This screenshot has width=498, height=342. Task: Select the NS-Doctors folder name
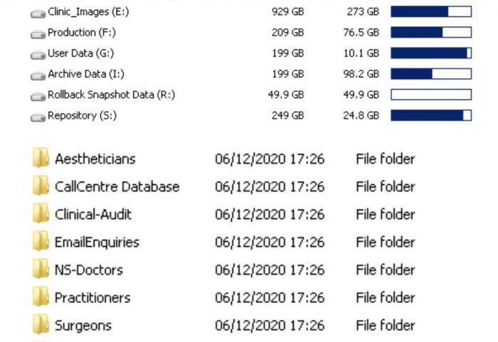point(89,270)
